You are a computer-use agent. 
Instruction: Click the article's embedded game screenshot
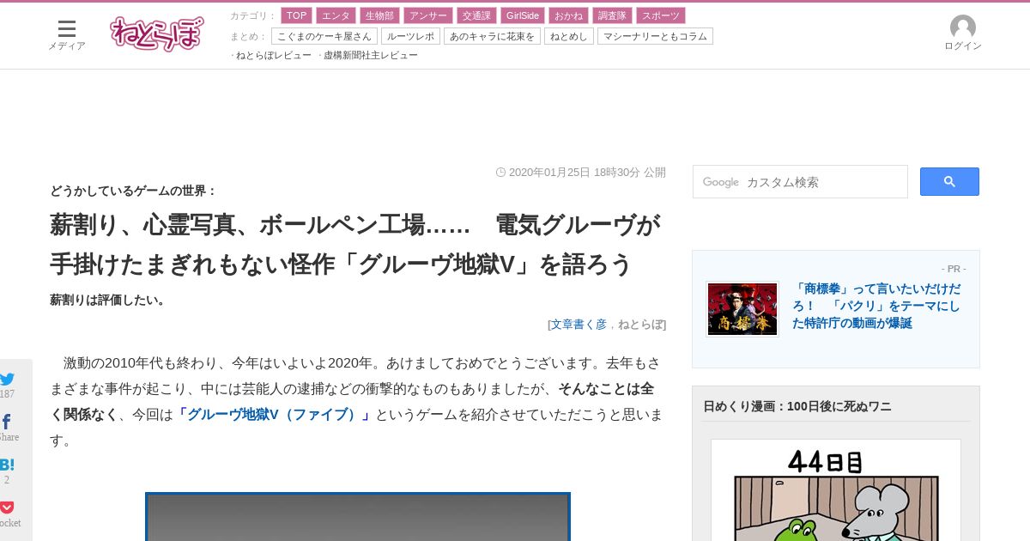click(358, 516)
